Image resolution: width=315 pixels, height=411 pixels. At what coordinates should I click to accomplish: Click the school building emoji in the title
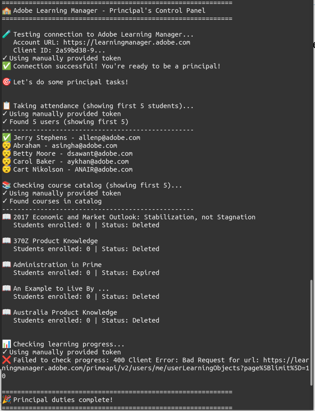tap(7, 11)
